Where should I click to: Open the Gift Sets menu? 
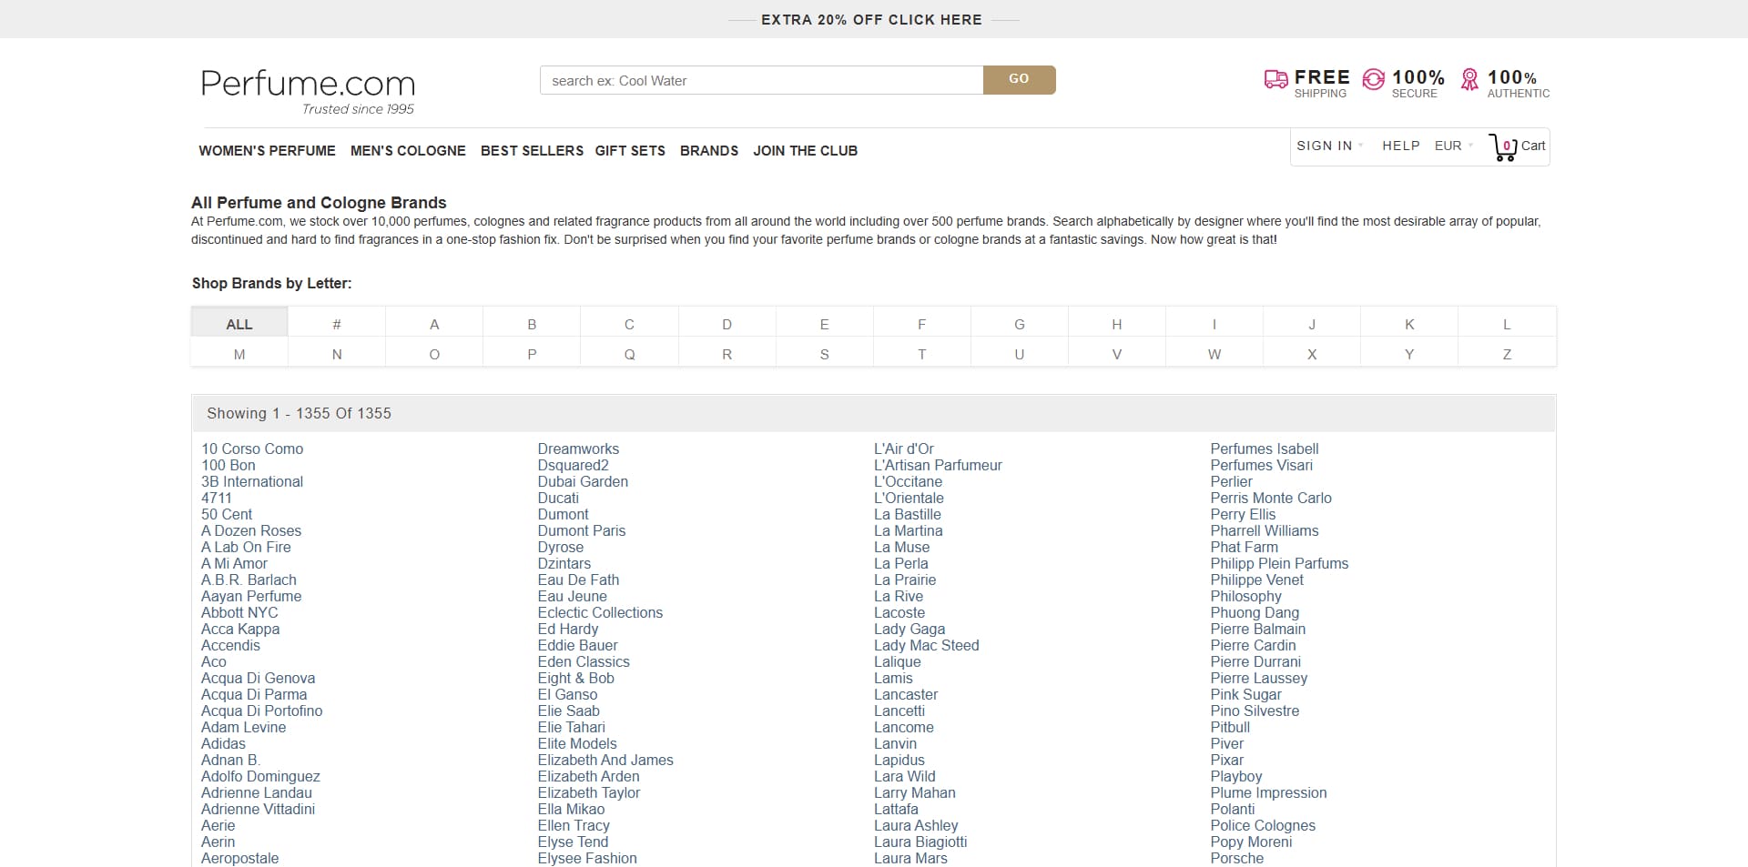[630, 151]
